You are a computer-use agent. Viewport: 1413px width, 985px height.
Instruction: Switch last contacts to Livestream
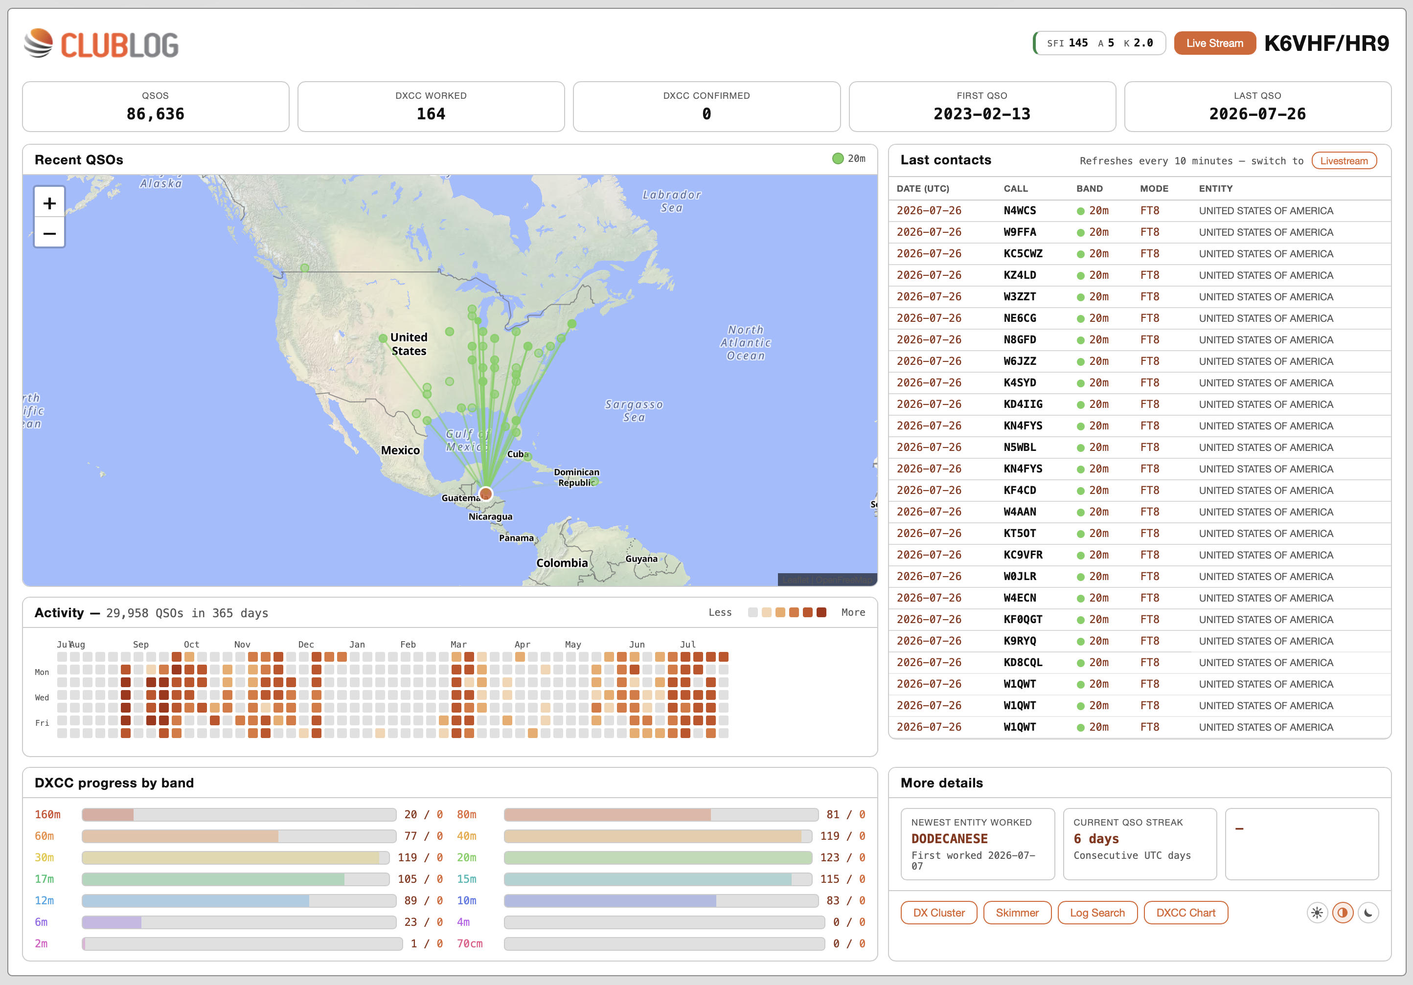coord(1344,160)
